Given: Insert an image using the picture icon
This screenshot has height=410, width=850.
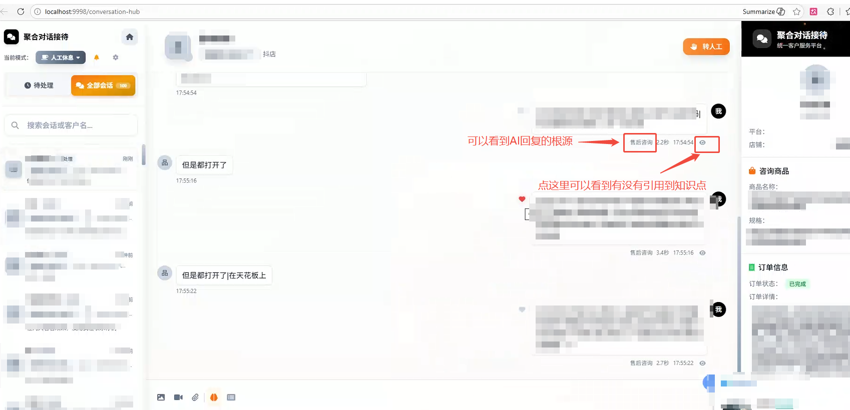Looking at the screenshot, I should 161,397.
